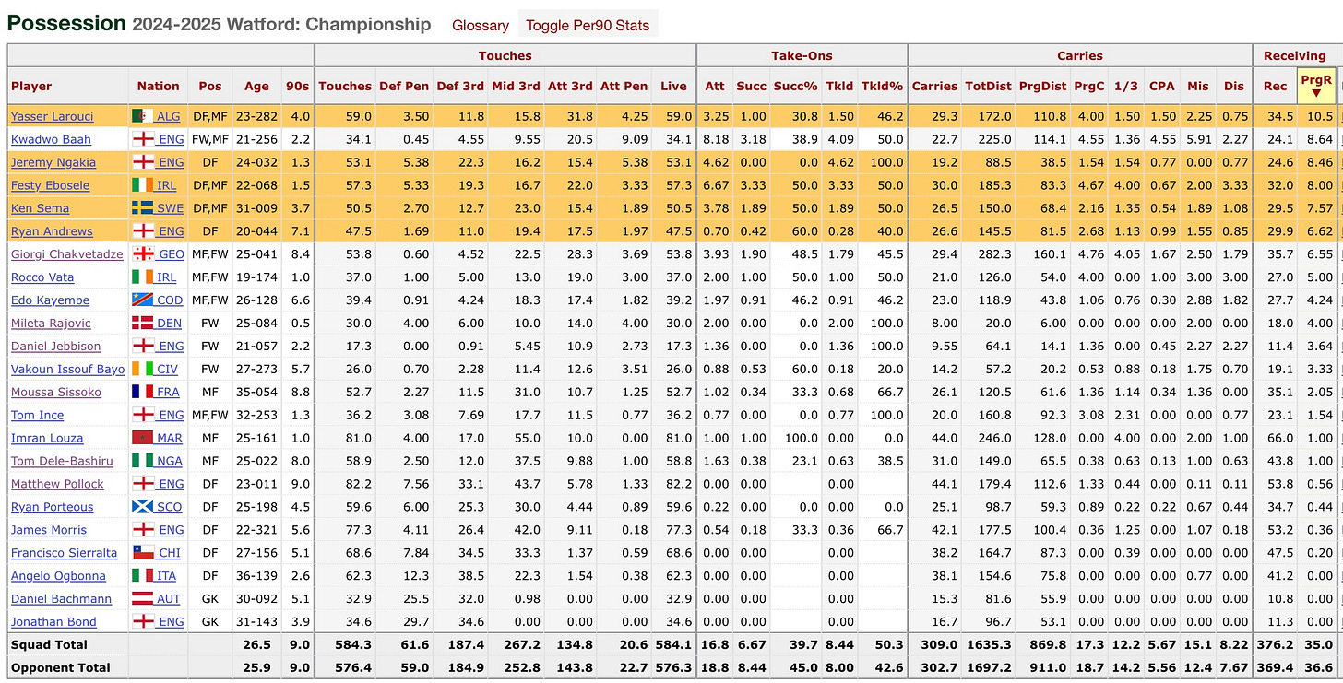This screenshot has width=1343, height=683.
Task: Click Morocco flag in Imran Louza row
Action: (144, 438)
